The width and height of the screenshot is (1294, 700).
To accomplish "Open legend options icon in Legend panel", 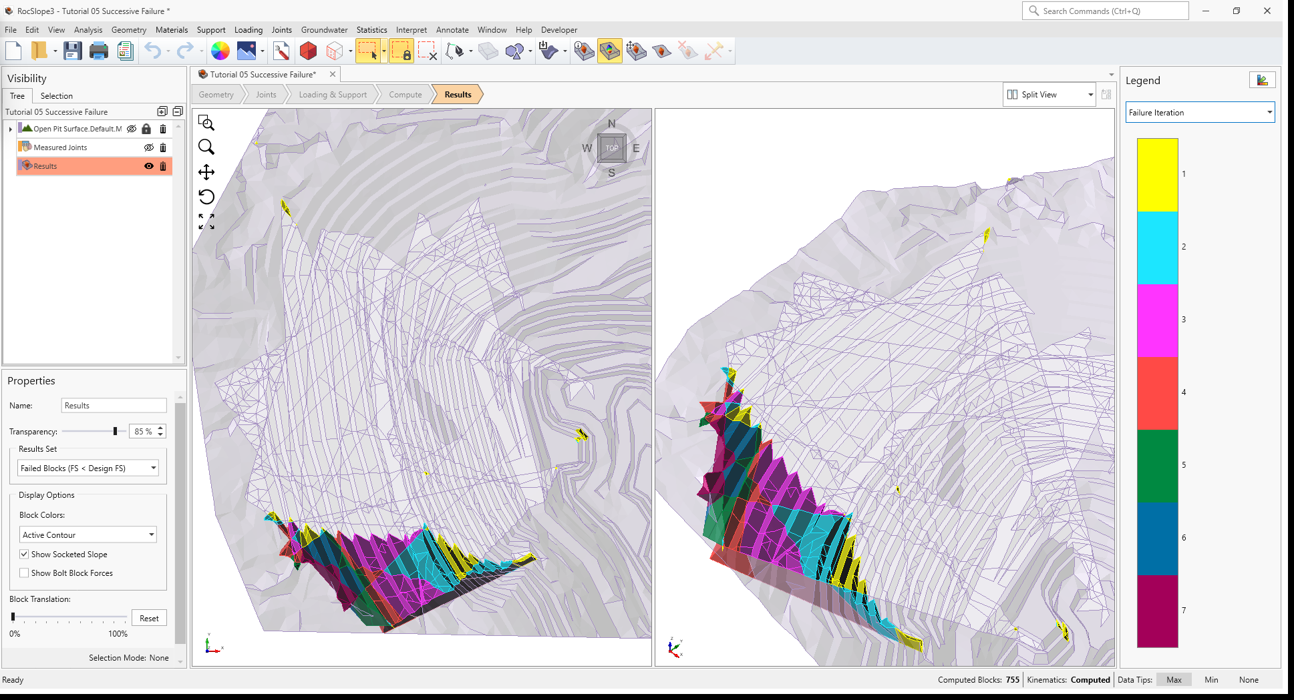I will point(1262,80).
